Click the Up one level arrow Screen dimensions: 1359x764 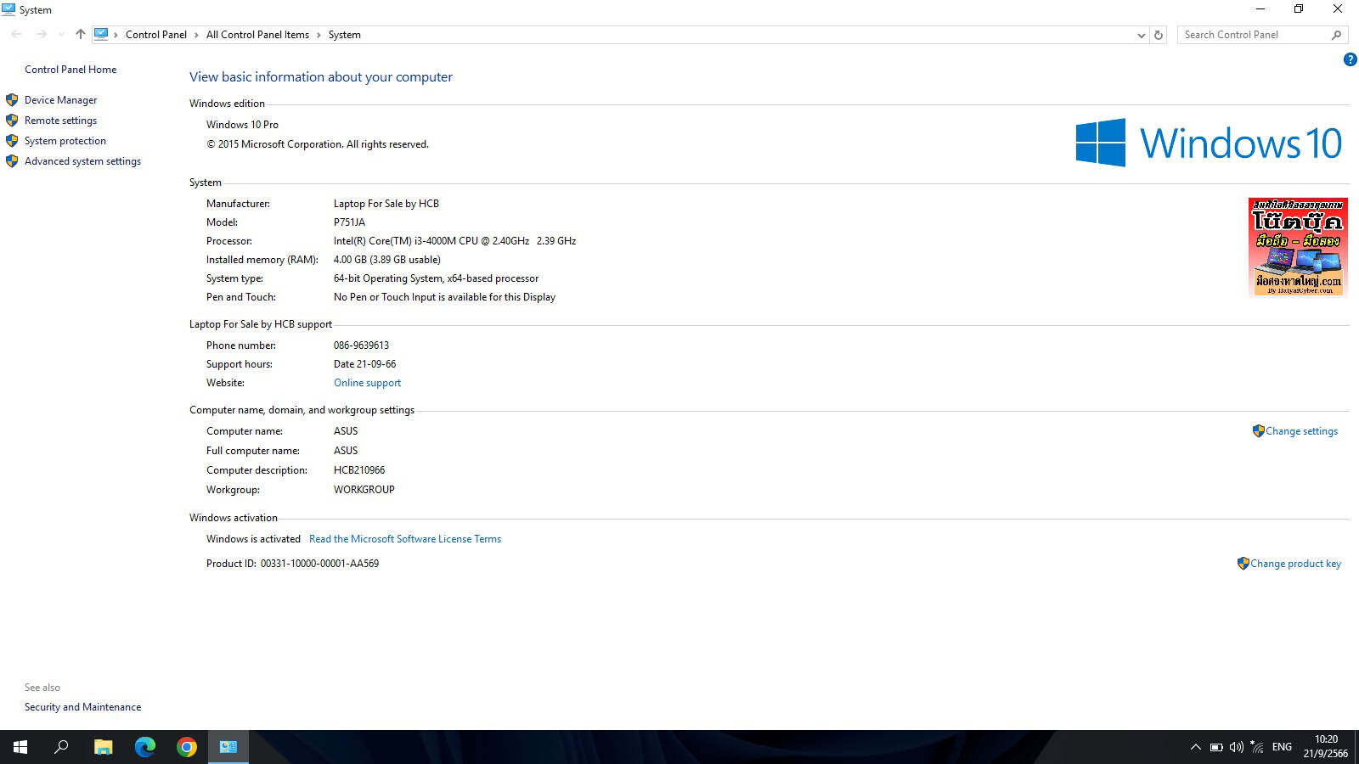pyautogui.click(x=80, y=35)
